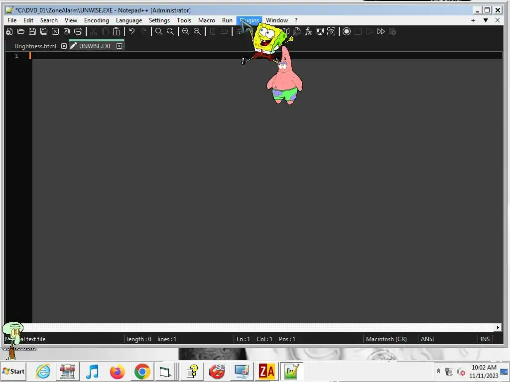Switch to the Brightness.html tab
The height and width of the screenshot is (382, 510).
tap(35, 46)
